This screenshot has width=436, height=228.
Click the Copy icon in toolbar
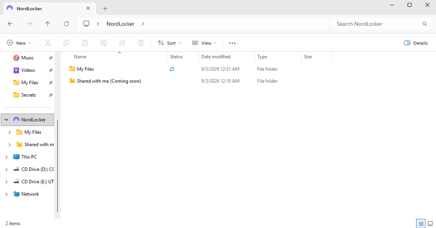tap(66, 43)
